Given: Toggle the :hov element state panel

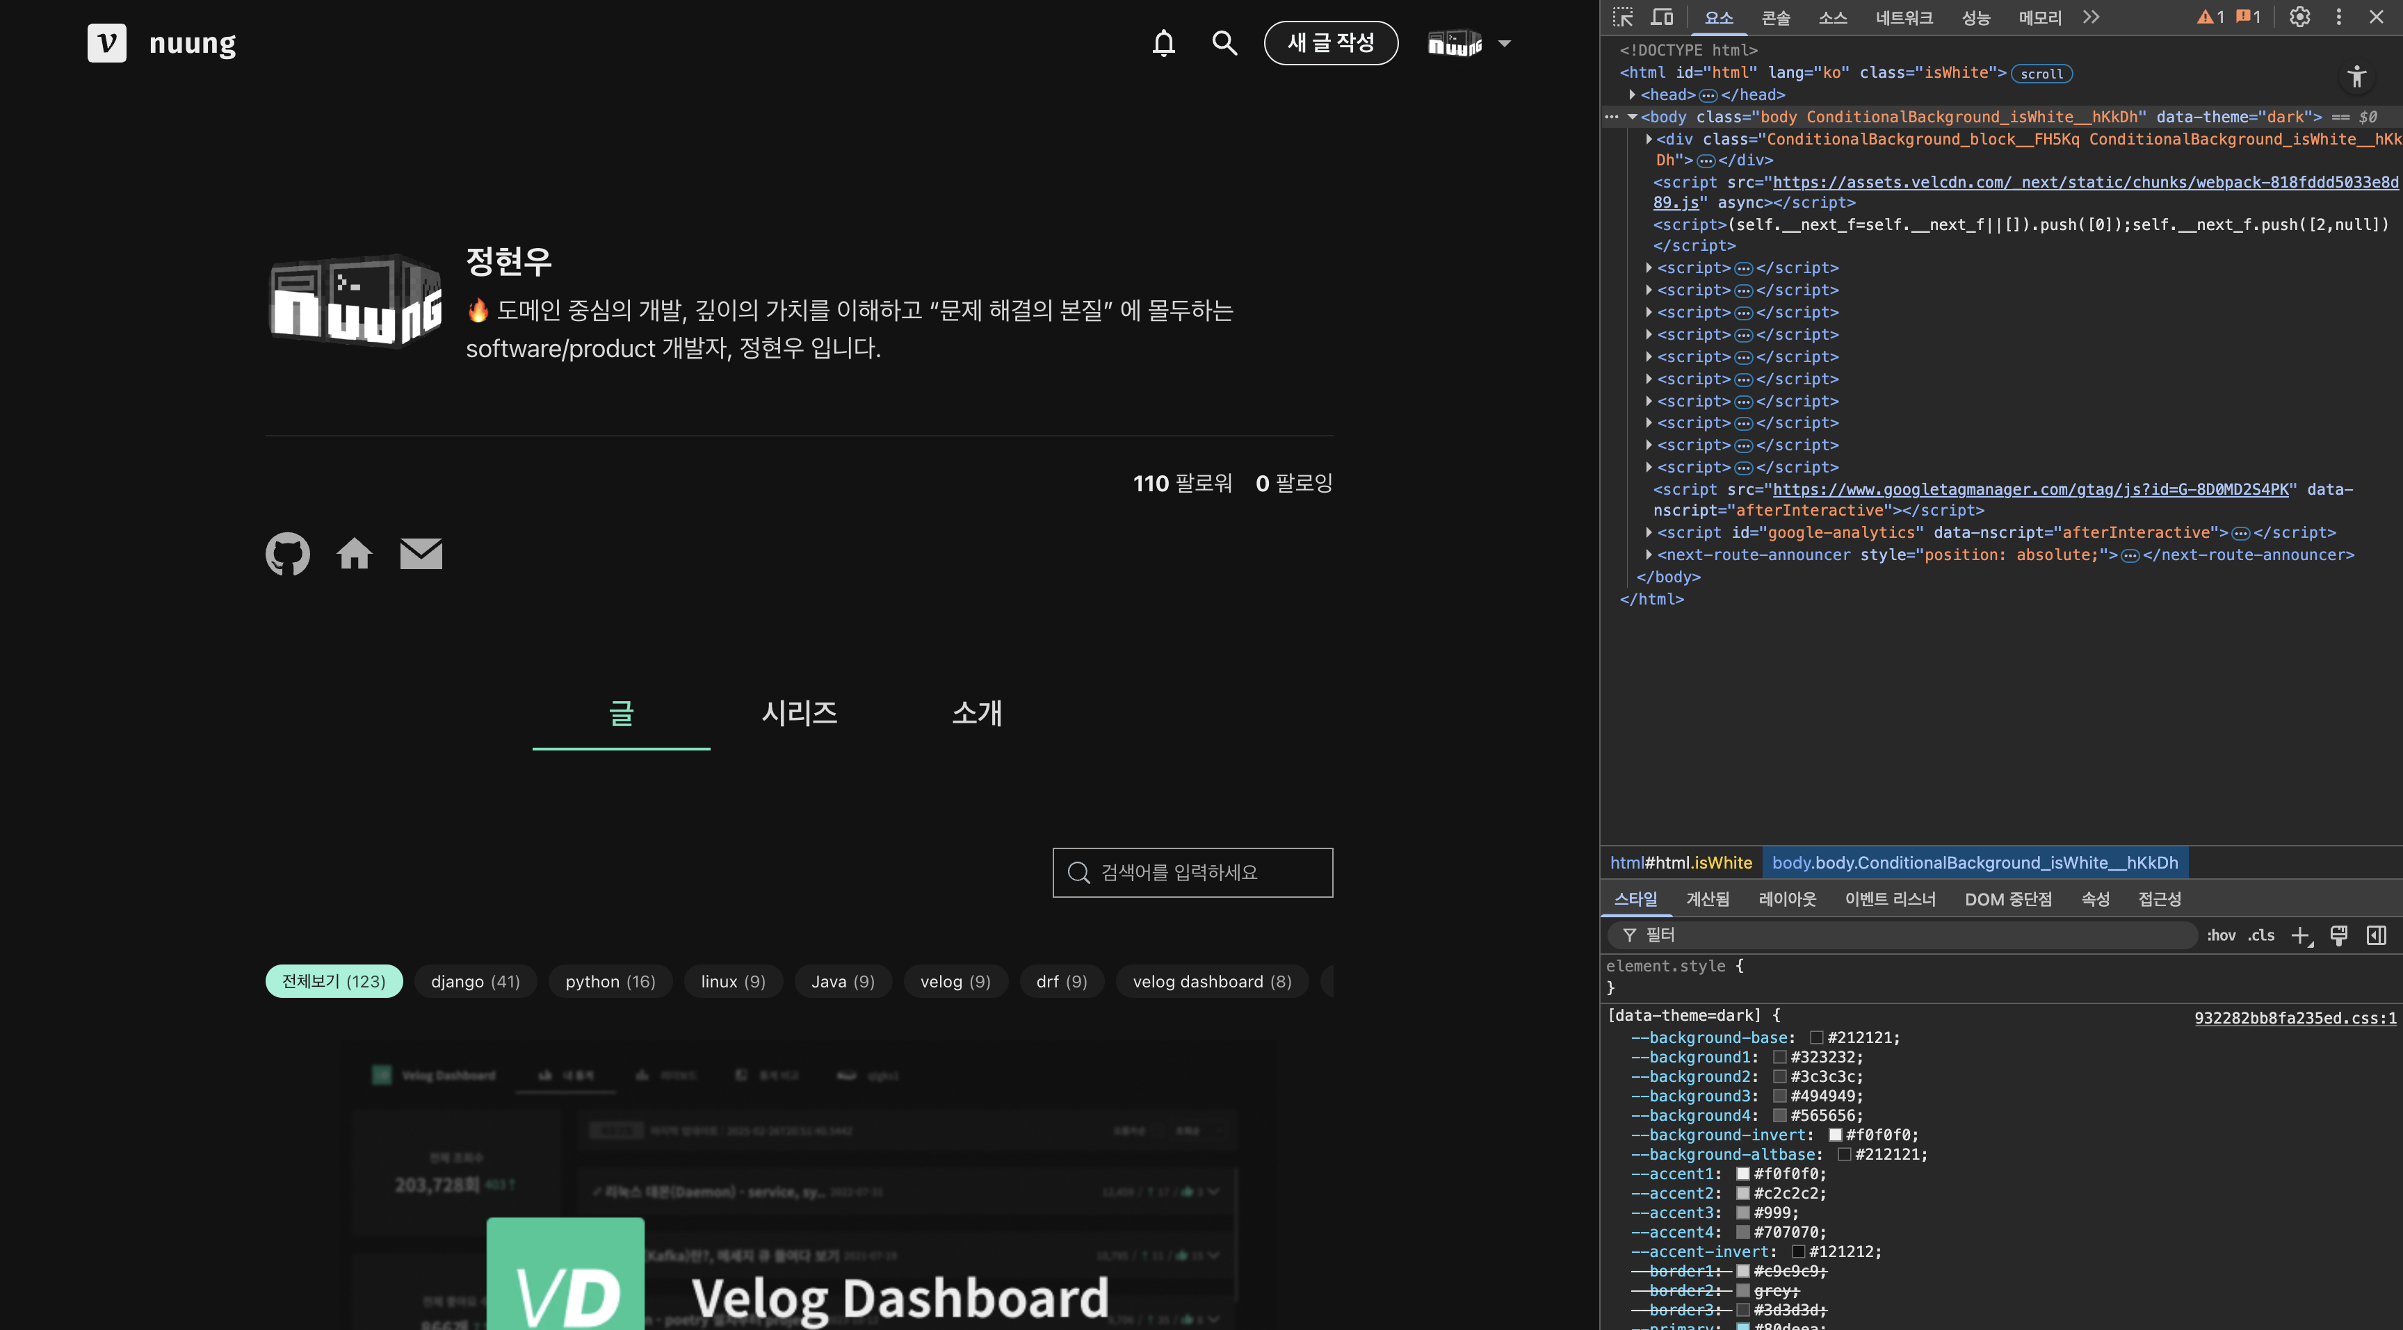Looking at the screenshot, I should (x=2221, y=936).
